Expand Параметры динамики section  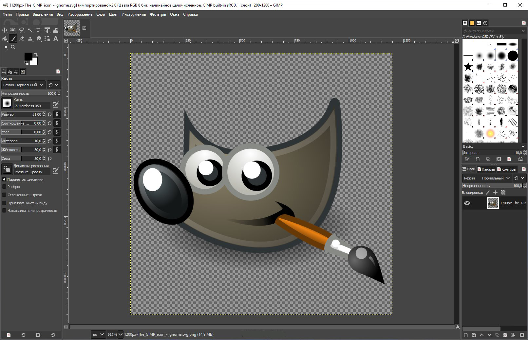(4, 179)
